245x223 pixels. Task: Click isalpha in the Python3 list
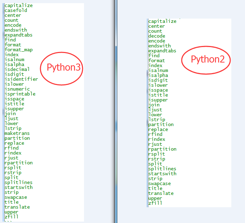coord(14,65)
